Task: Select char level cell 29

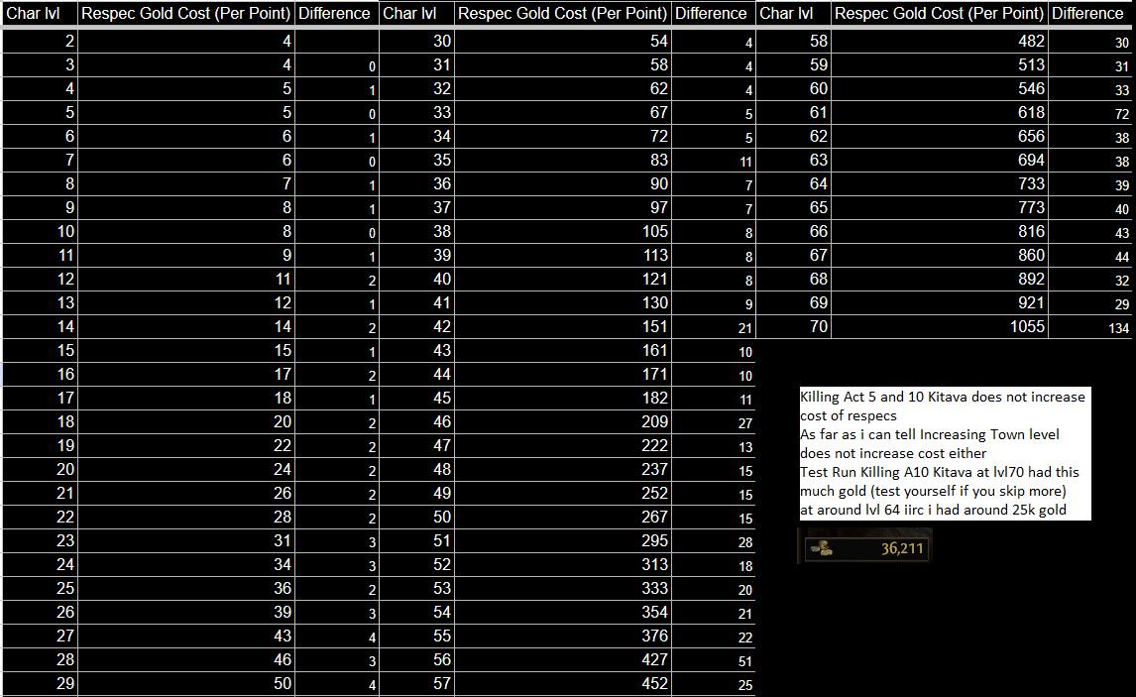Action: click(x=40, y=683)
